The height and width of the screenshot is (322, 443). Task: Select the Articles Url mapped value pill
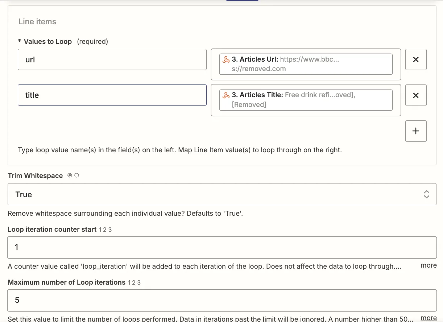(306, 64)
